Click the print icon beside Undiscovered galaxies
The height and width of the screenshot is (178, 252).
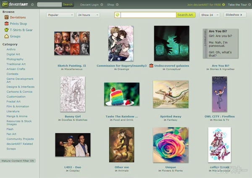(x=151, y=65)
